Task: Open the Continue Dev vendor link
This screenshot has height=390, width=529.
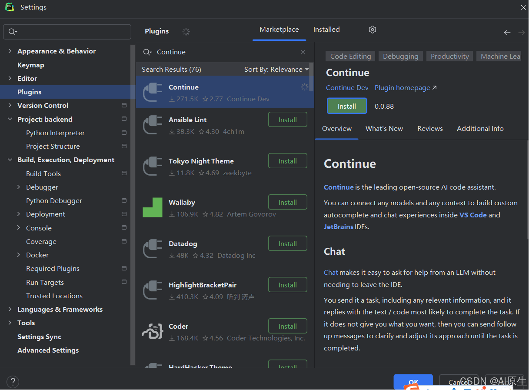Action: [347, 88]
